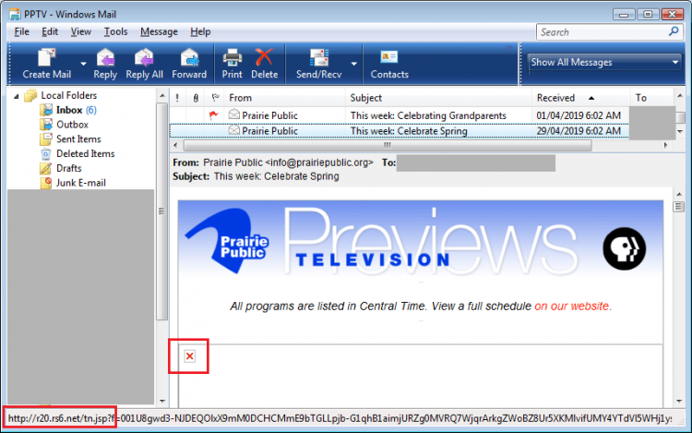Viewport: 692px width, 433px height.
Task: Toggle the red flag on Celebrating Grandparents message
Action: pyautogui.click(x=214, y=115)
